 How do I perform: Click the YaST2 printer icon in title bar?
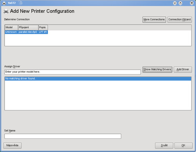click(x=4, y=3)
